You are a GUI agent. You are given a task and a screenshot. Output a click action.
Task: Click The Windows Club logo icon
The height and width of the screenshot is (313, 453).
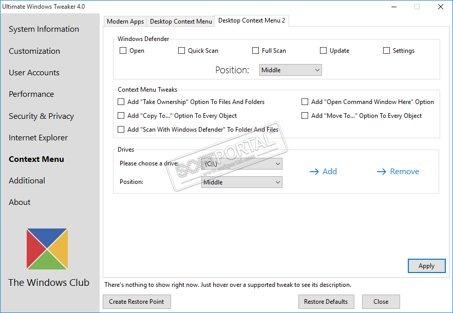pyautogui.click(x=47, y=249)
